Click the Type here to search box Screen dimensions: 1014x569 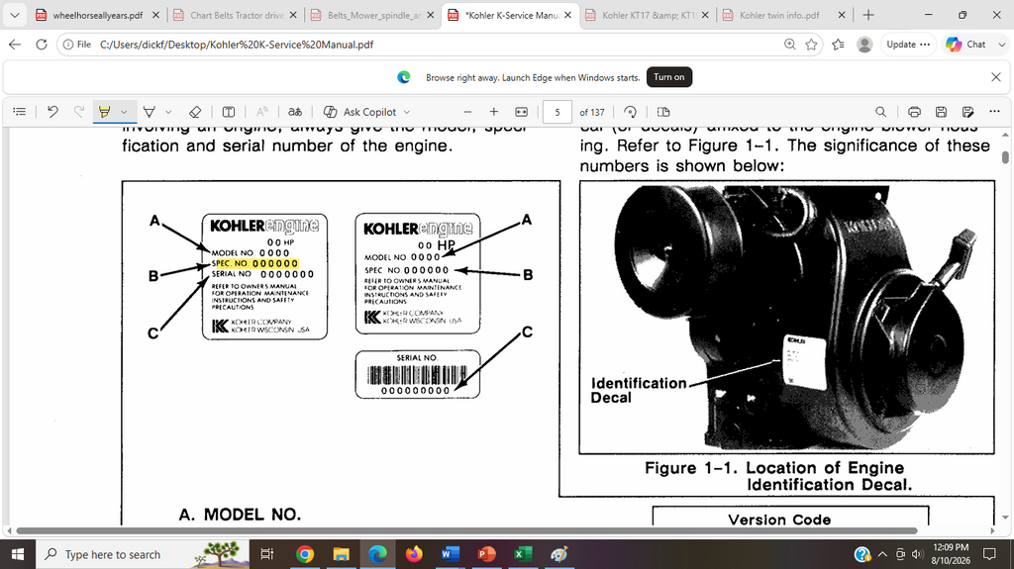pyautogui.click(x=143, y=554)
